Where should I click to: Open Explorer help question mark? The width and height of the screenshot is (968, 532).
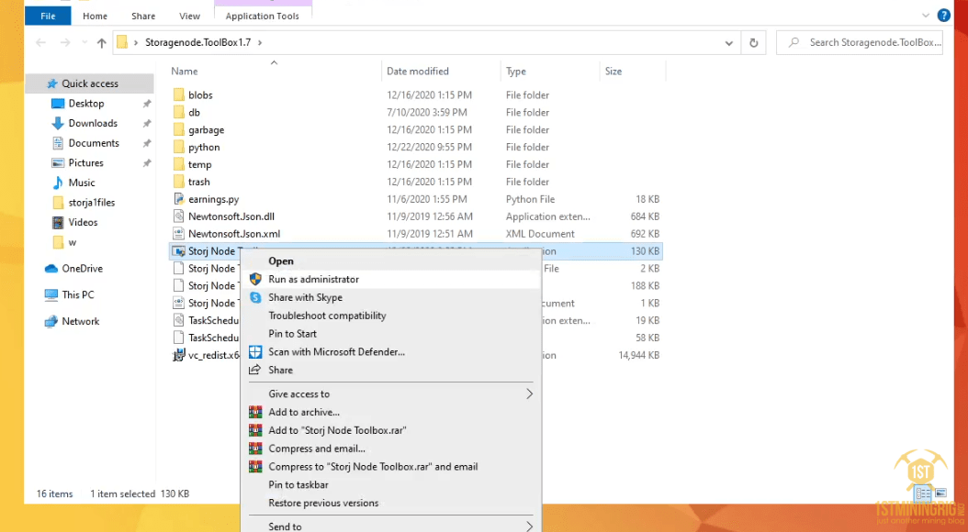coord(944,16)
